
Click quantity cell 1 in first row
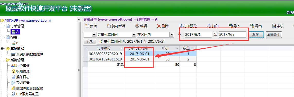click(x=188, y=54)
